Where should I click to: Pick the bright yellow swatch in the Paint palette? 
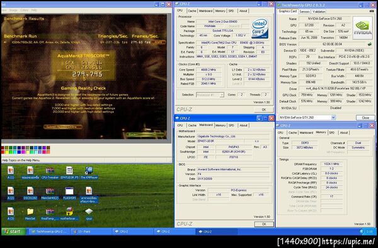click(6, 152)
